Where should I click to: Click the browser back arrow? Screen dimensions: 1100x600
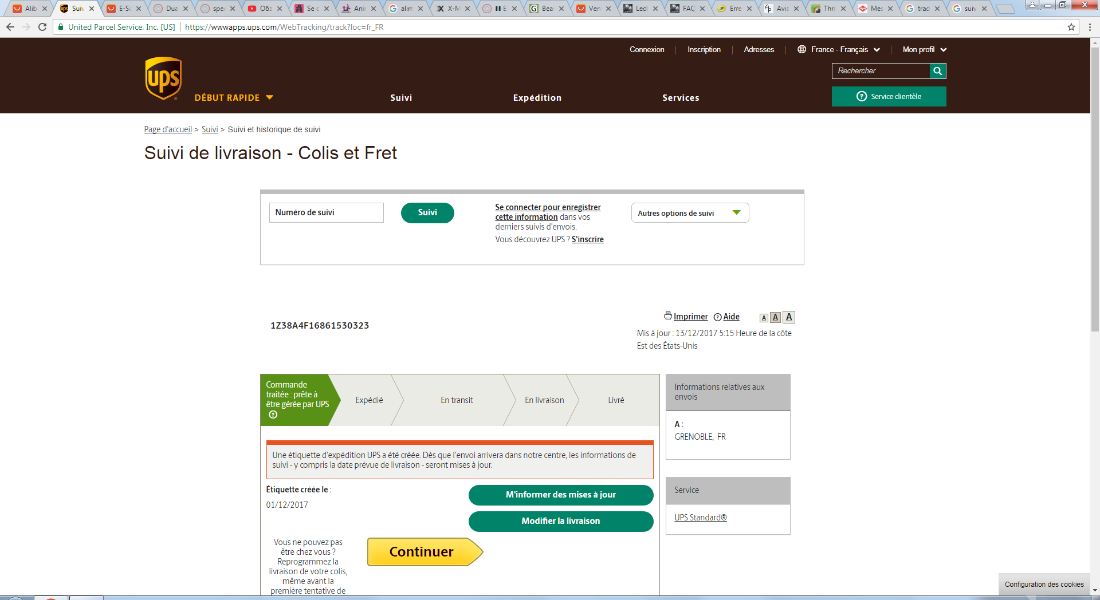tap(10, 27)
